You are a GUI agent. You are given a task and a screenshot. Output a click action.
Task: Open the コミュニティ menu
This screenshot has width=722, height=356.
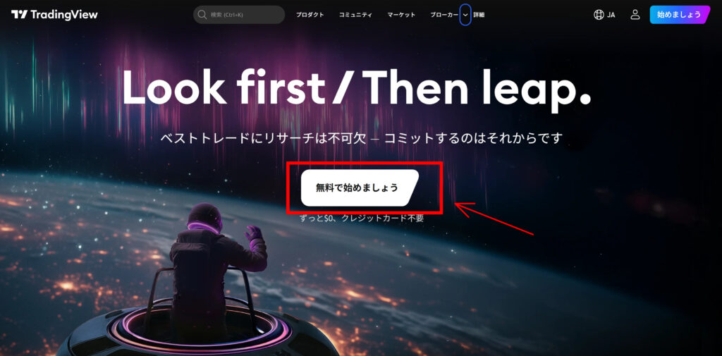pos(355,15)
